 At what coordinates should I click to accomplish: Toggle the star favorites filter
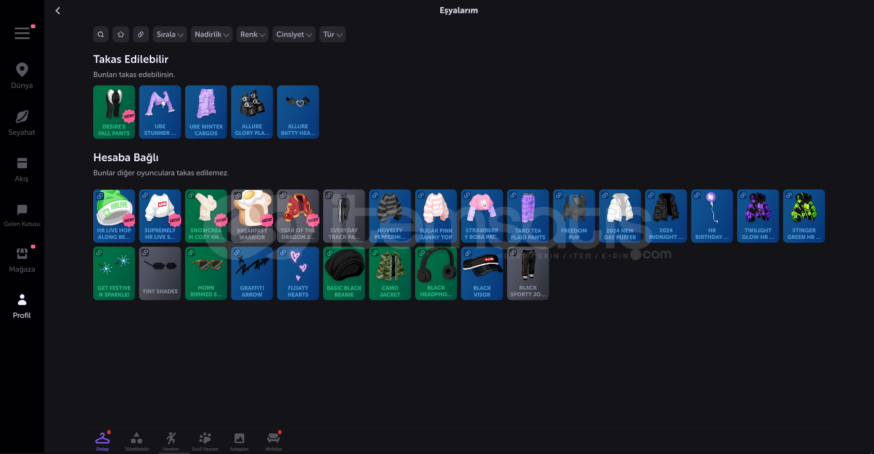[x=121, y=35]
